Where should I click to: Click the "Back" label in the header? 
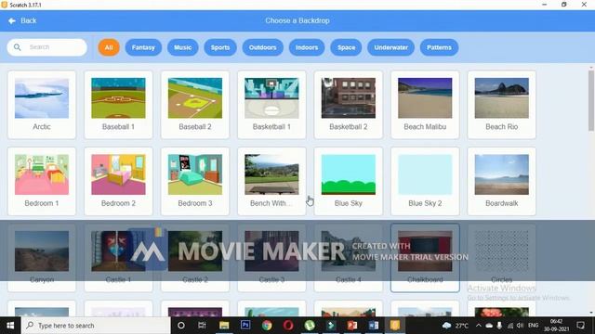29,20
